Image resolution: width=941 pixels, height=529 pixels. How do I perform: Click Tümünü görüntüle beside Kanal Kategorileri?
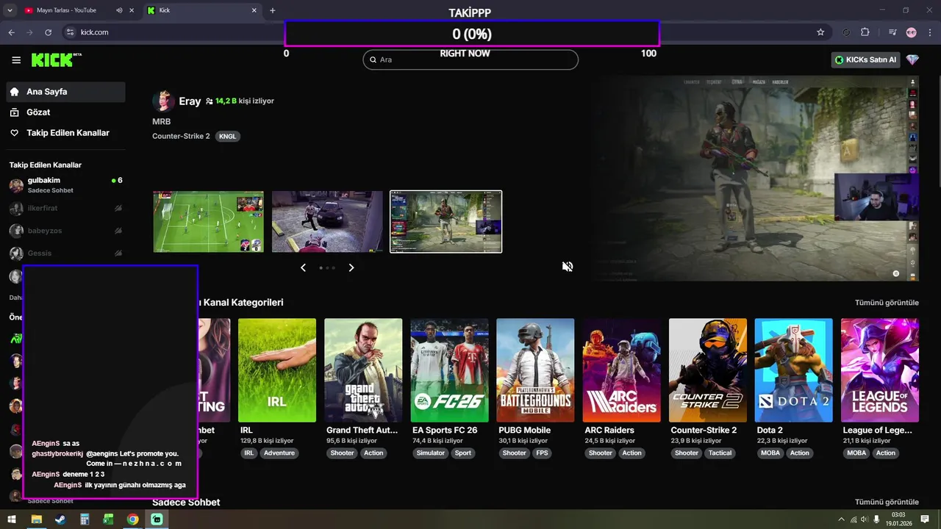tap(887, 303)
